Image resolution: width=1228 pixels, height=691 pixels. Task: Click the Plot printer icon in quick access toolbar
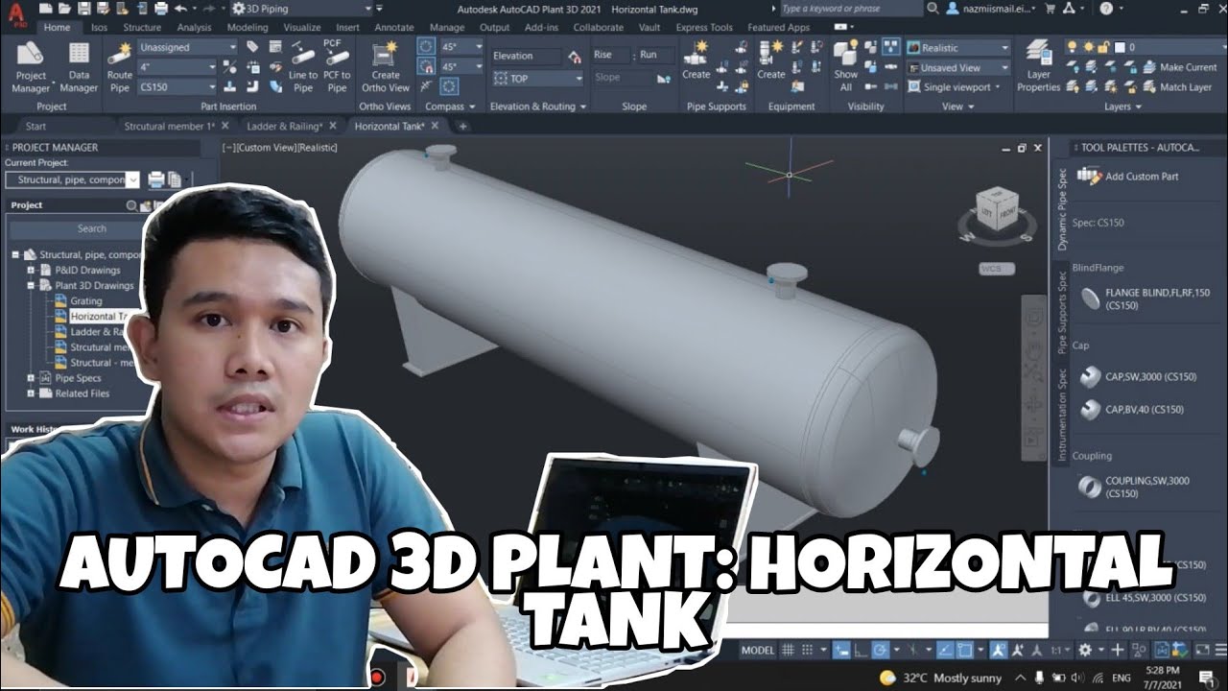coord(161,9)
